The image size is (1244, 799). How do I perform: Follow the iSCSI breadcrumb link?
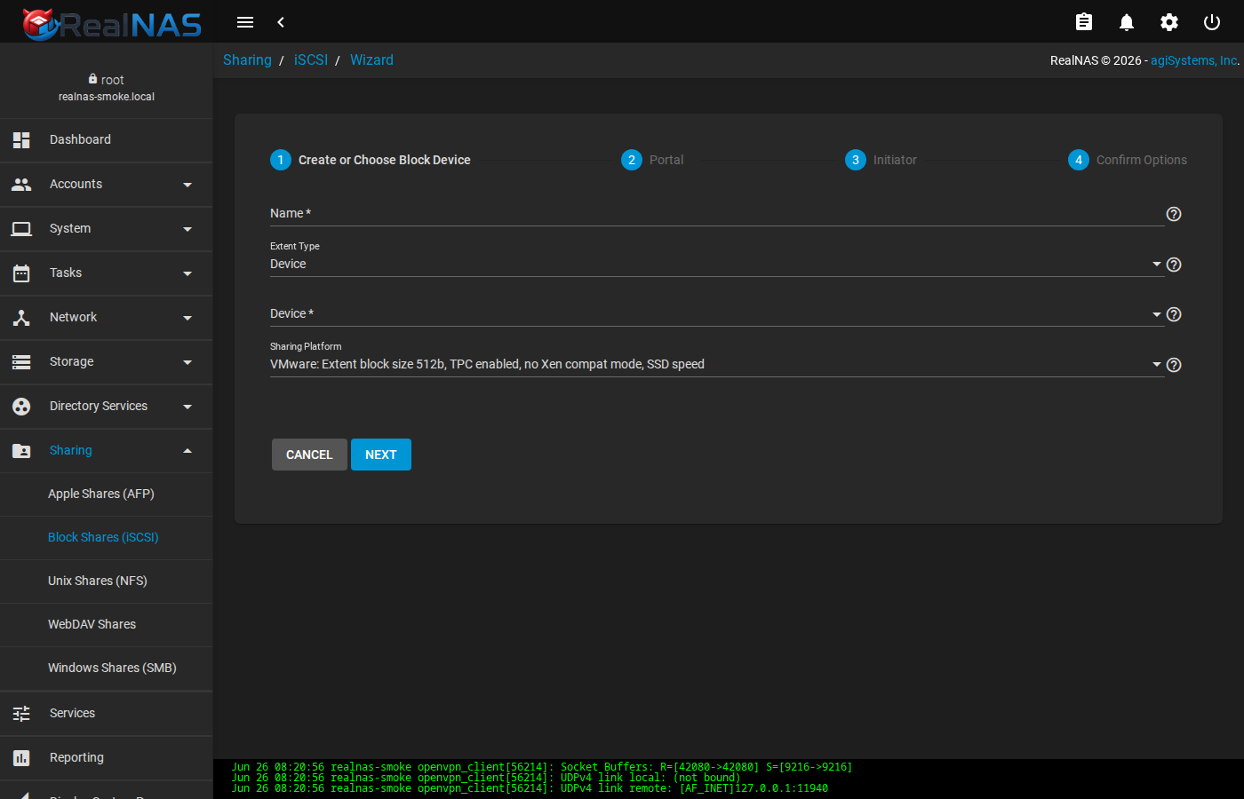(311, 60)
